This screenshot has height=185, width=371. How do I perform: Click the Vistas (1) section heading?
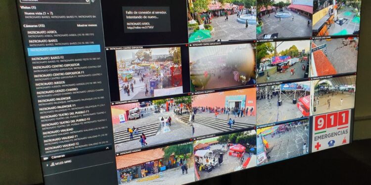click(x=28, y=7)
